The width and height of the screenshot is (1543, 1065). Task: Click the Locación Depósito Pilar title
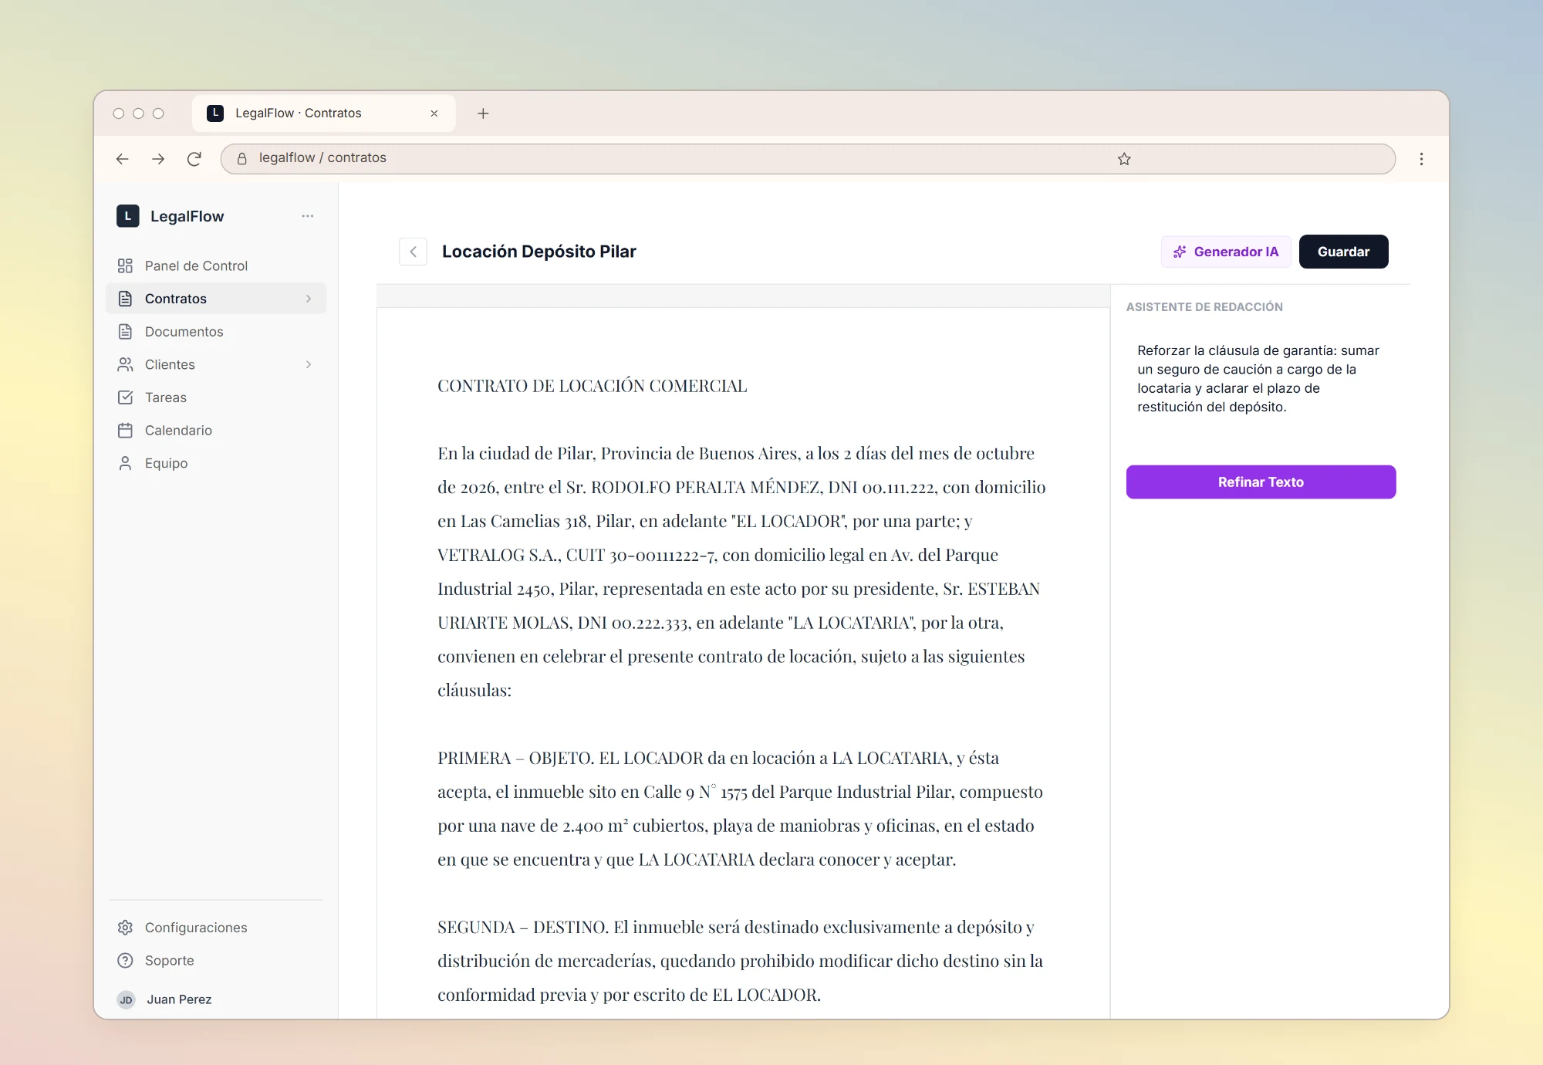(539, 252)
